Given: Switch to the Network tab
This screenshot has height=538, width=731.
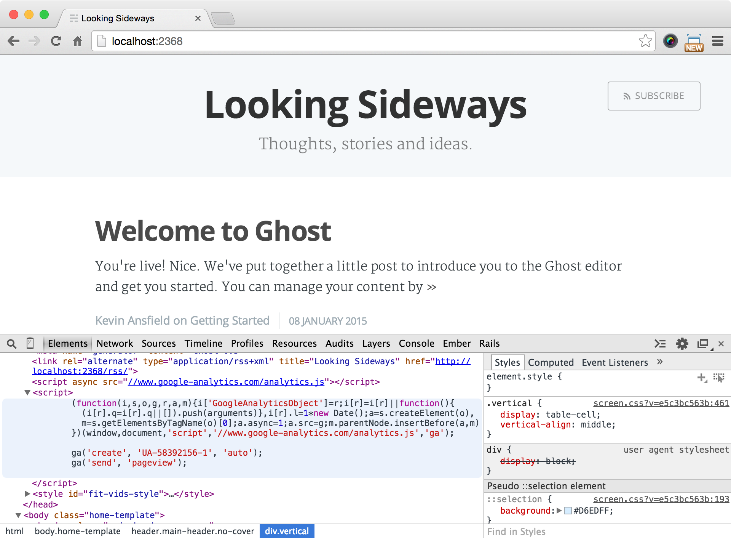Looking at the screenshot, I should pyautogui.click(x=115, y=344).
